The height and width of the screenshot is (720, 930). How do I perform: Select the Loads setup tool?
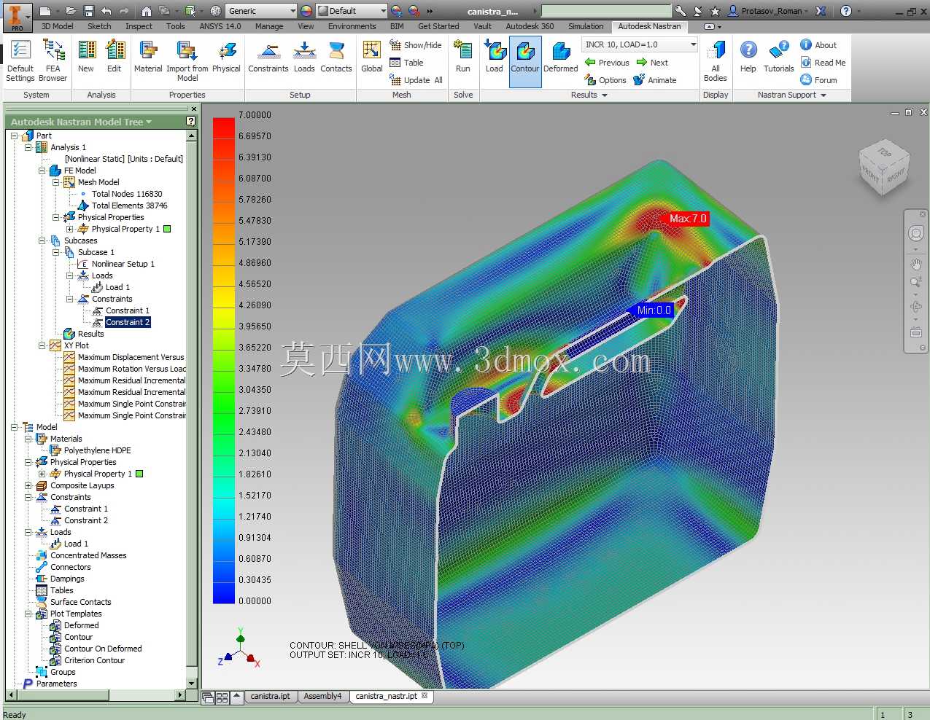coord(304,56)
